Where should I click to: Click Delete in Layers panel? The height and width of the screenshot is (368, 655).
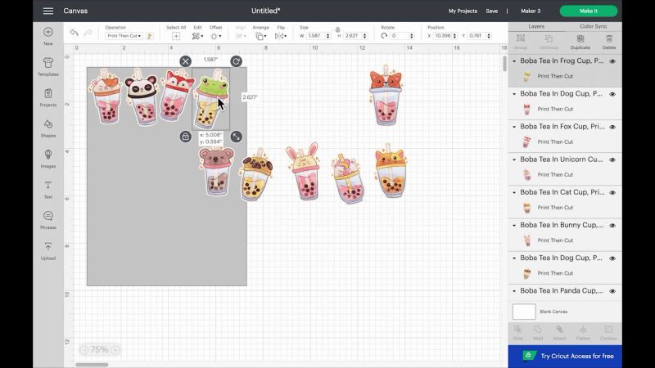[609, 43]
